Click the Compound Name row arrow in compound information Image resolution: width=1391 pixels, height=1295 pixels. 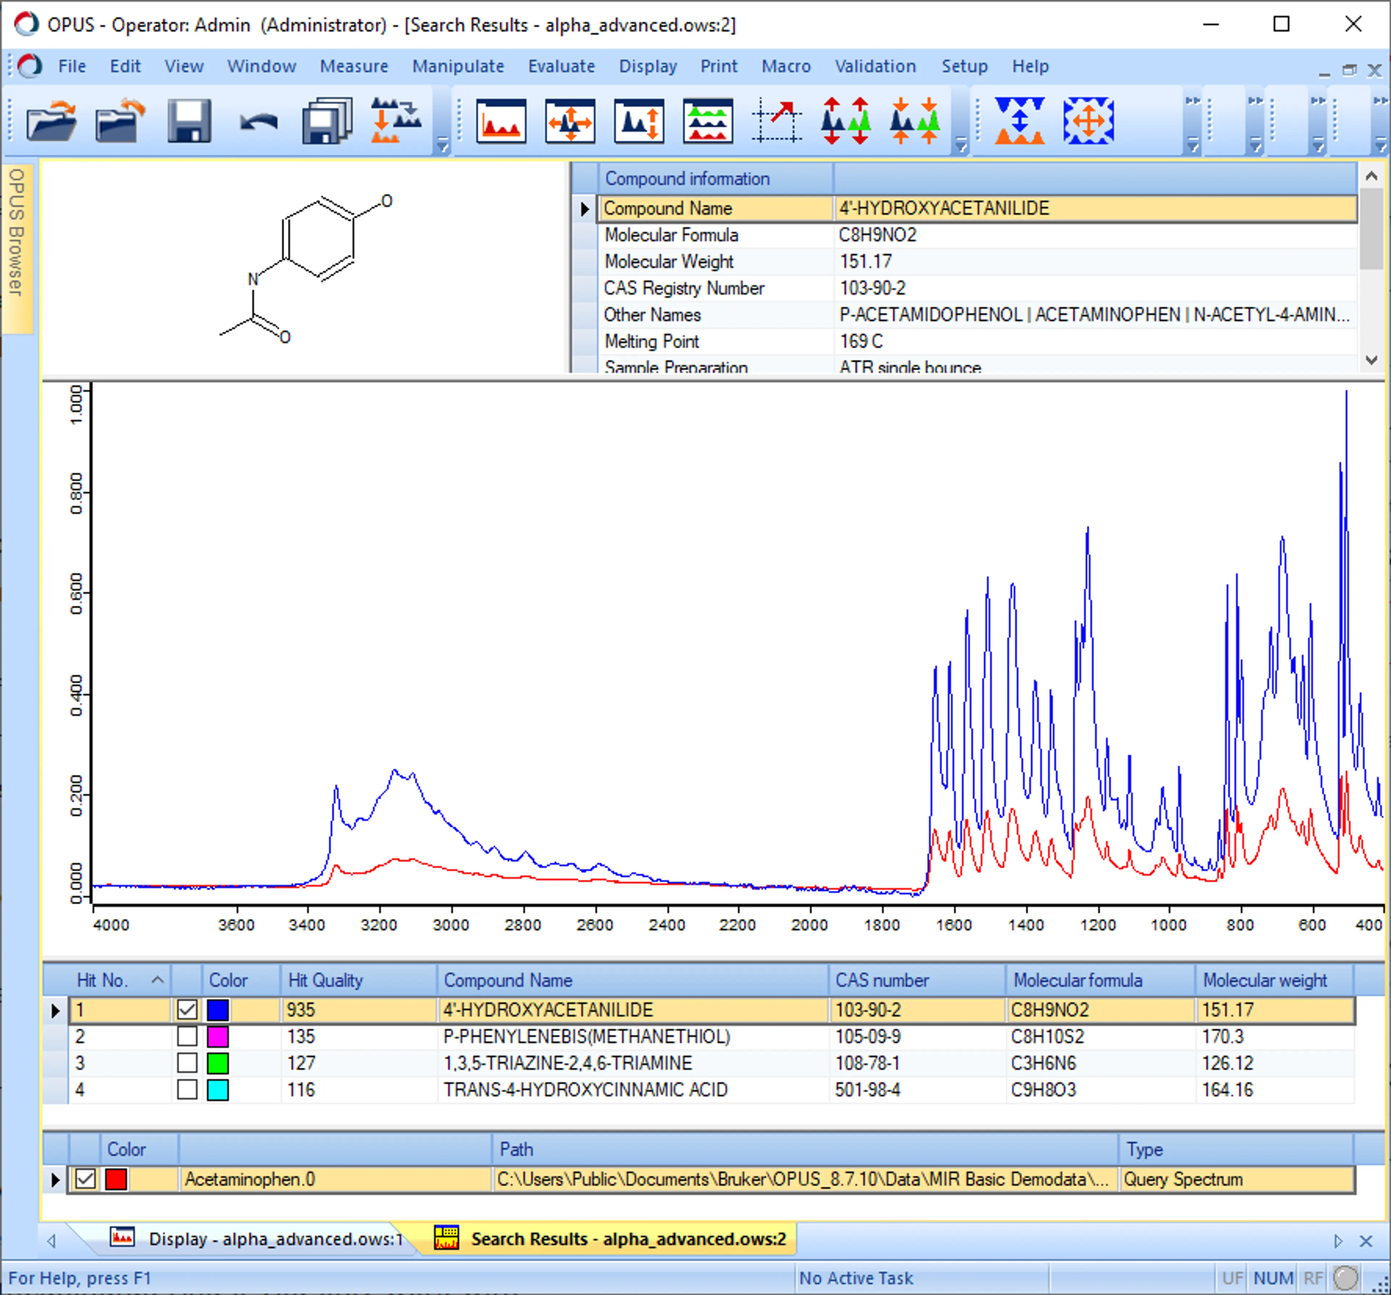coord(584,209)
